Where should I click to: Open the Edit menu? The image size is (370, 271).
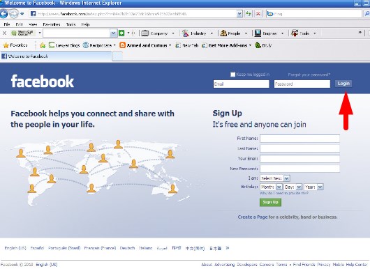coord(19,24)
